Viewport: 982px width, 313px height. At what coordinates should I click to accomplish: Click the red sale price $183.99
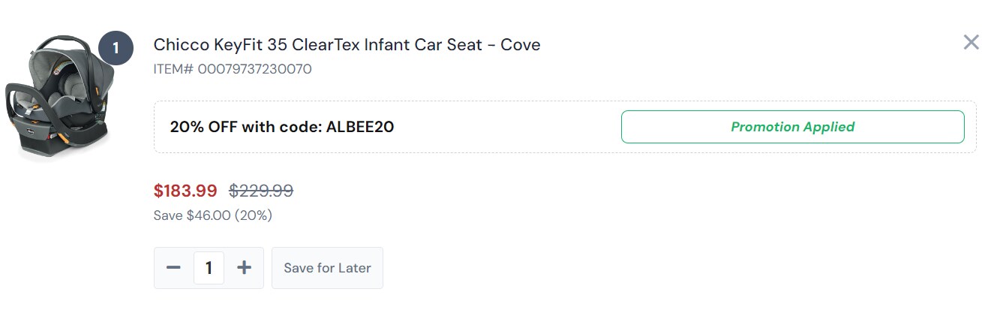click(185, 191)
